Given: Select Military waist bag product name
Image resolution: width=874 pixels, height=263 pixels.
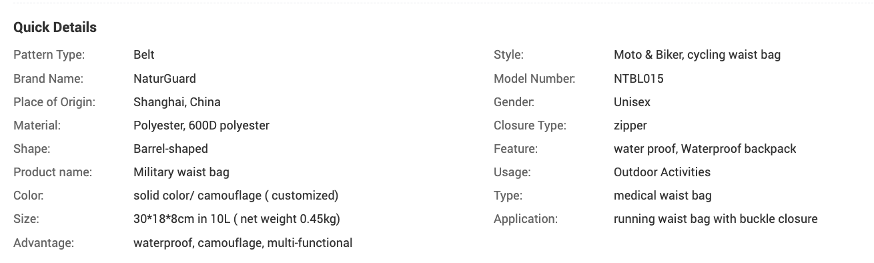Looking at the screenshot, I should point(181,172).
